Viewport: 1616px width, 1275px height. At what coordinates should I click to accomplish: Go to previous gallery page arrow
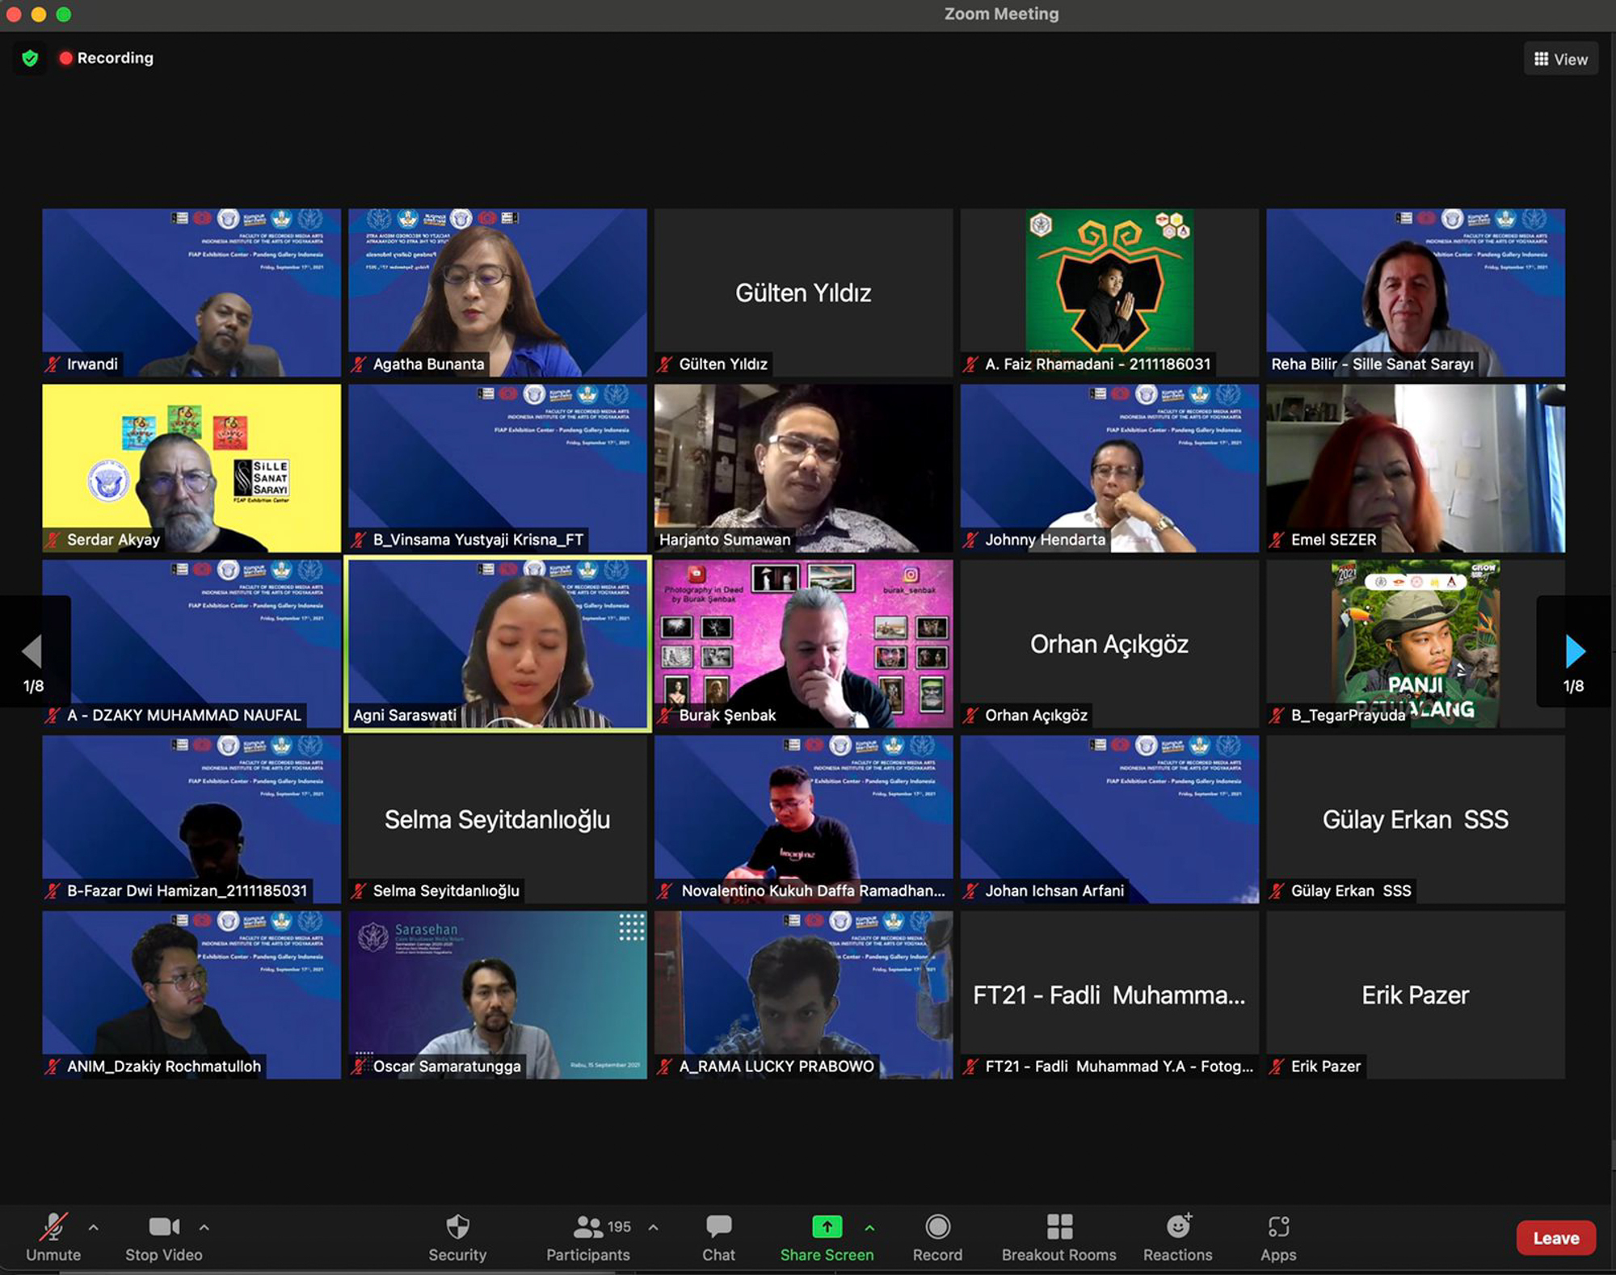click(x=32, y=651)
